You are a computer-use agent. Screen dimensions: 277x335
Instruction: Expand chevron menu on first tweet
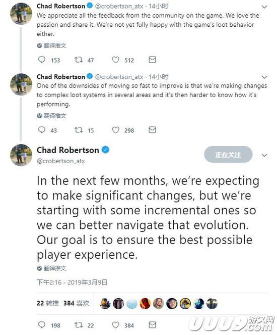point(264,7)
